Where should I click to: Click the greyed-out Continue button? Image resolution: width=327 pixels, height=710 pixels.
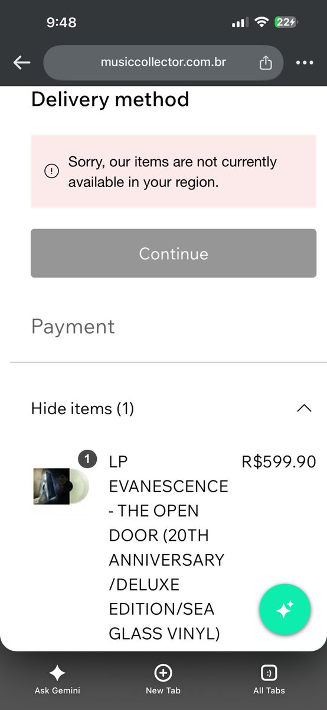(x=174, y=253)
